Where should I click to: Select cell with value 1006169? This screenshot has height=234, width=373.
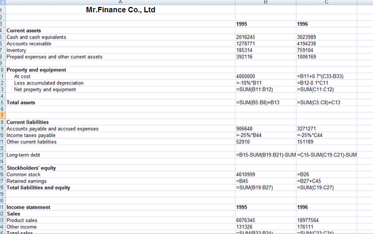(306, 56)
